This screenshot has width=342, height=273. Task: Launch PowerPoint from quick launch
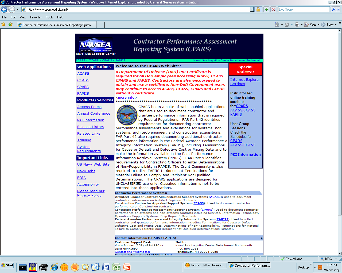pyautogui.click(x=127, y=267)
